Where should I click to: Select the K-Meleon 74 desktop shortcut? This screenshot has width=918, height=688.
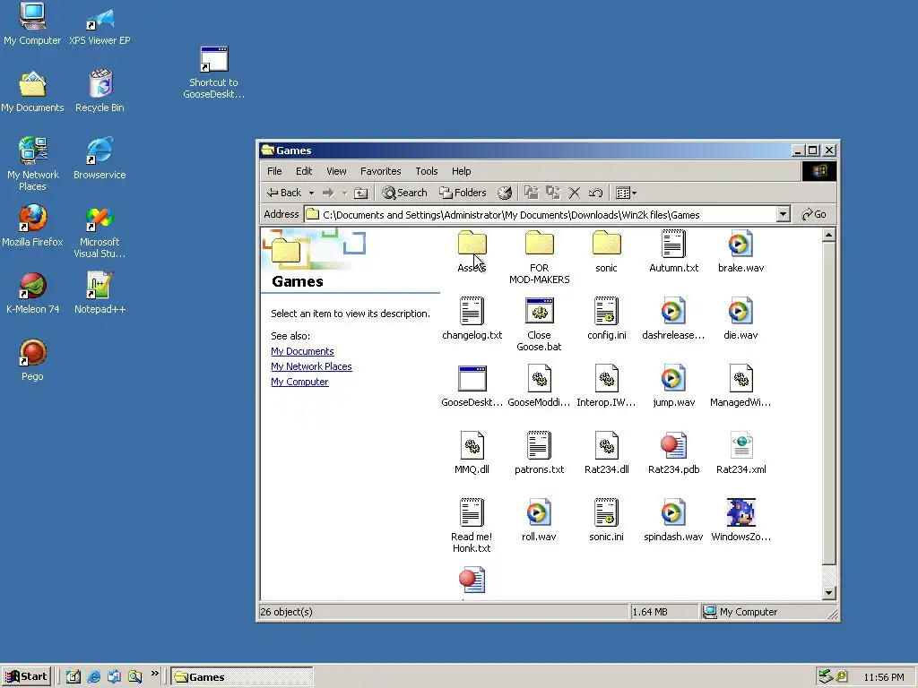[33, 293]
